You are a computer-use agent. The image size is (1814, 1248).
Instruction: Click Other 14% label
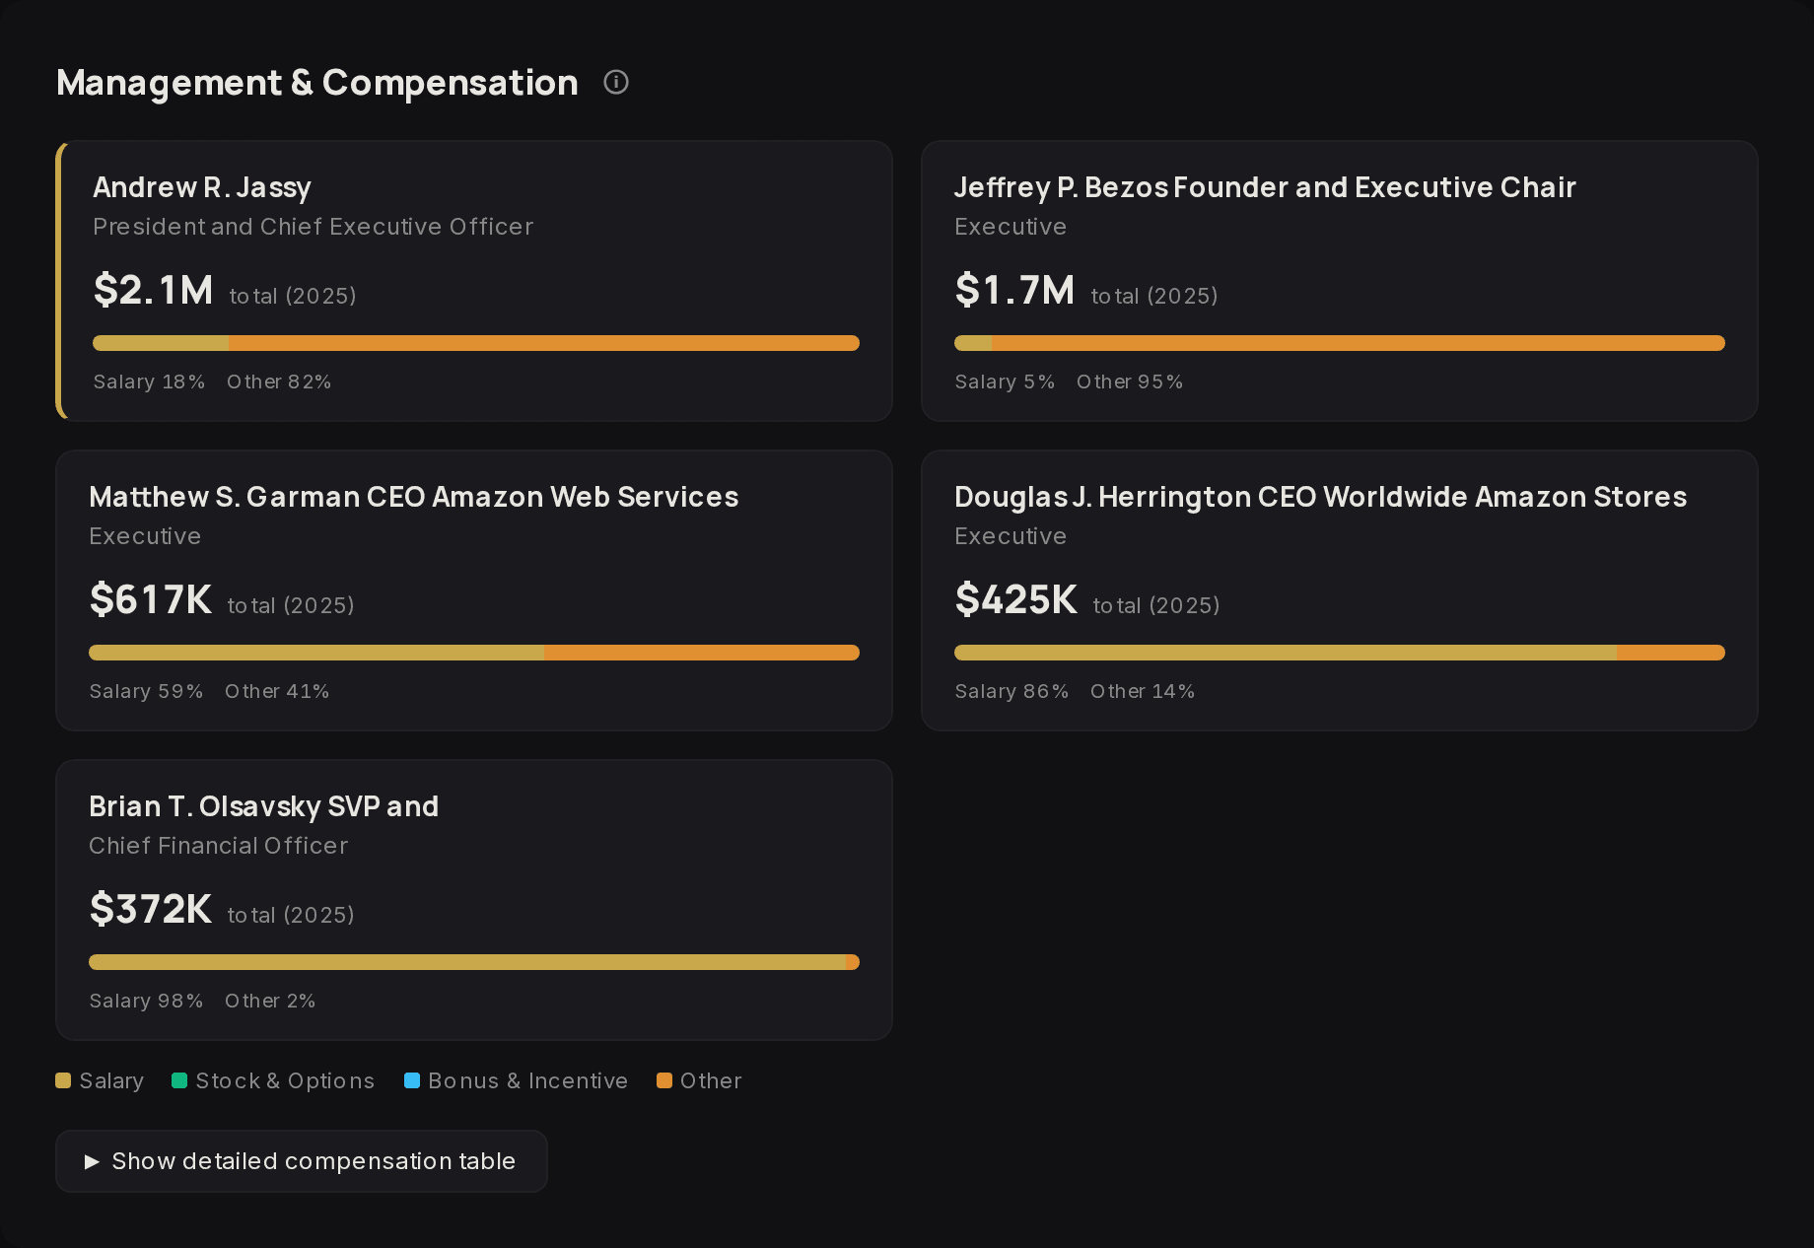click(1143, 691)
